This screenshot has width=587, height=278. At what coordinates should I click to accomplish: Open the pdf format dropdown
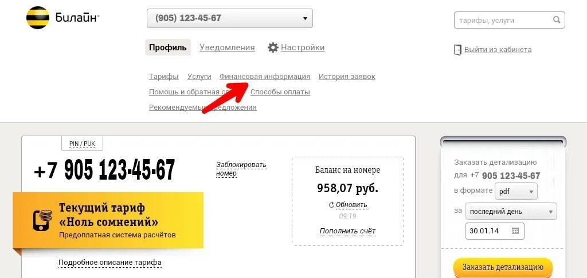[516, 192]
